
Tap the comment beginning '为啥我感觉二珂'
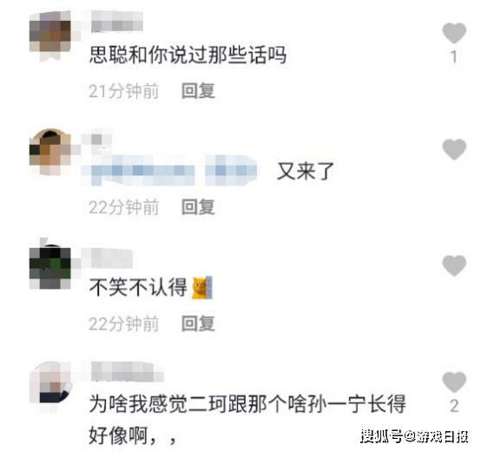click(247, 419)
